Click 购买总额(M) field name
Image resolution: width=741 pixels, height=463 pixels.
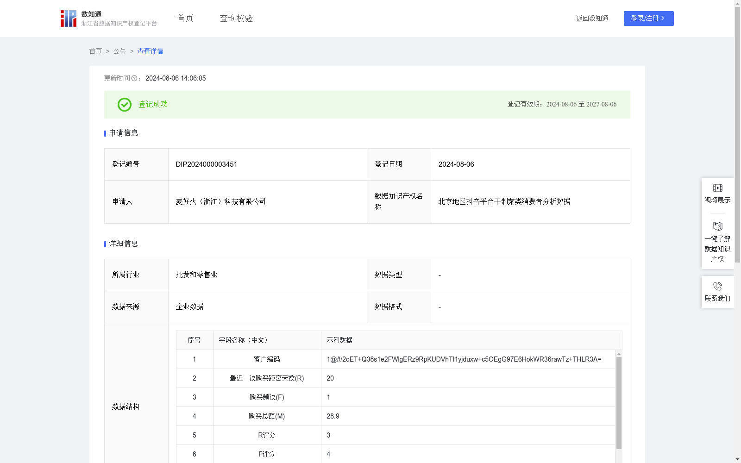tap(267, 416)
